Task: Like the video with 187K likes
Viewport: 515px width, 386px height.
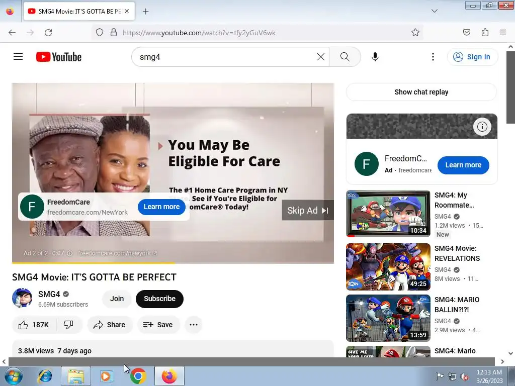Action: pyautogui.click(x=34, y=325)
